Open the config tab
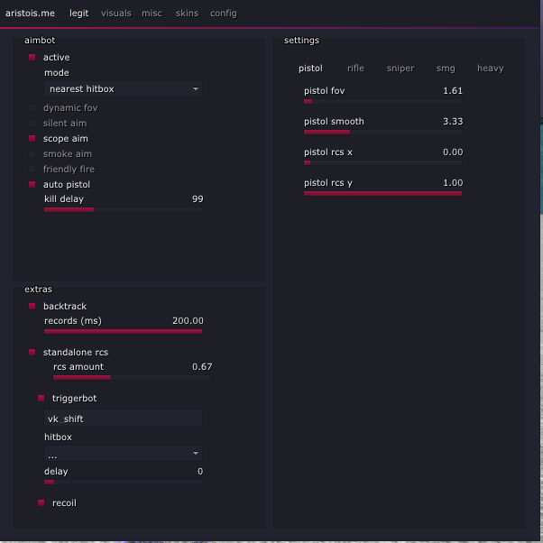This screenshot has height=543, width=543. pyautogui.click(x=224, y=14)
